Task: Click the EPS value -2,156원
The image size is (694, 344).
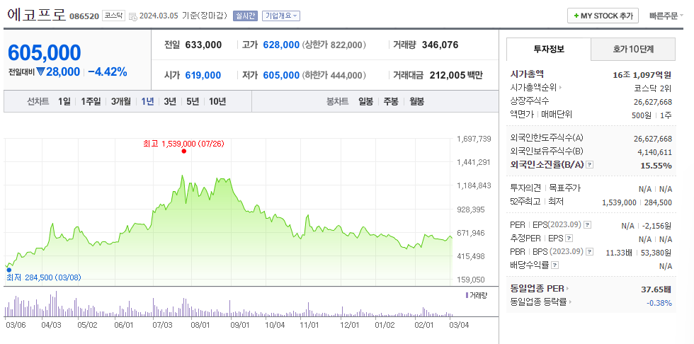Action: (657, 226)
